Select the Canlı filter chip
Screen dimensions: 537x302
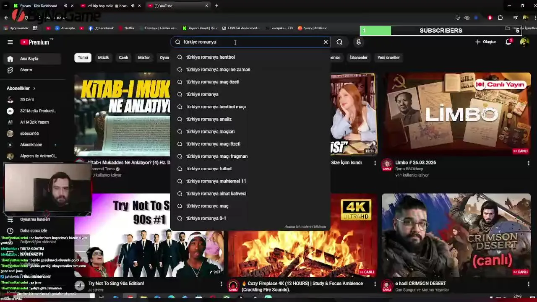point(123,57)
